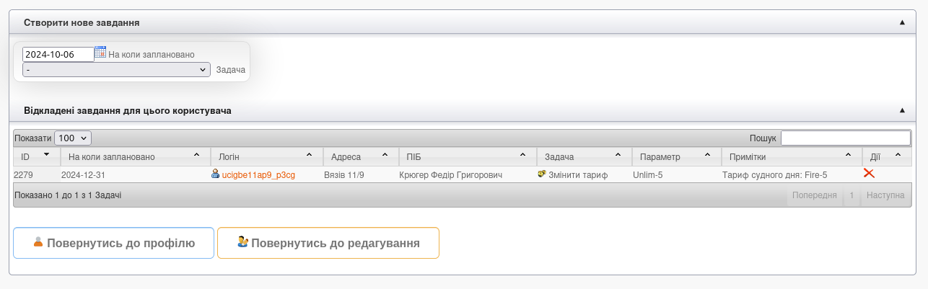Sort table by 'Логін' column
928x289 pixels.
[266, 156]
